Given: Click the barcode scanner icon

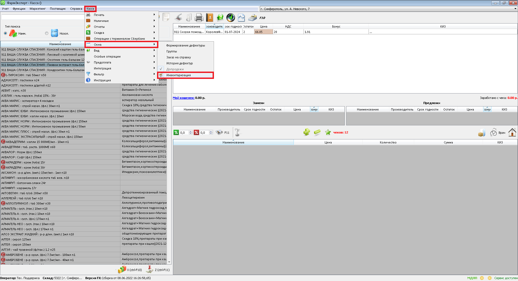Looking at the screenshot, I should (178, 18).
